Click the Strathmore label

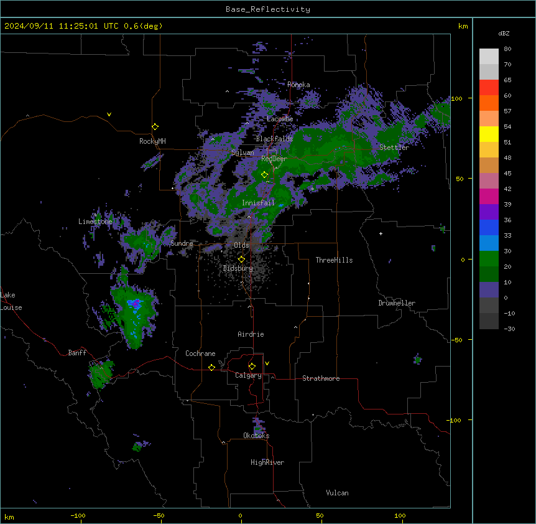tap(321, 378)
